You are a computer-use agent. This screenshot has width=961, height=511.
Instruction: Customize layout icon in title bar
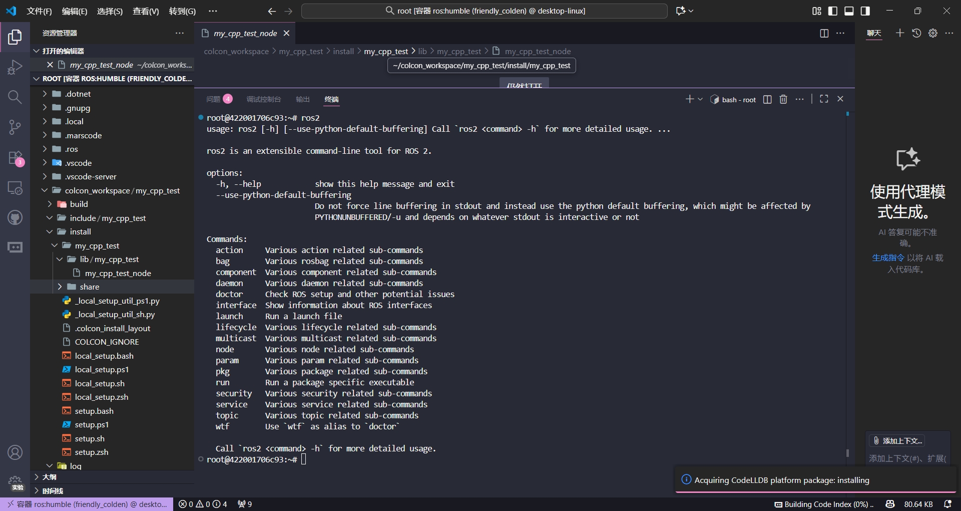[x=817, y=11]
